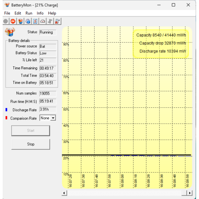Image resolution: width=199 pixels, height=199 pixels.
Task: Click the 'Battery details' group label
Action: [19, 40]
